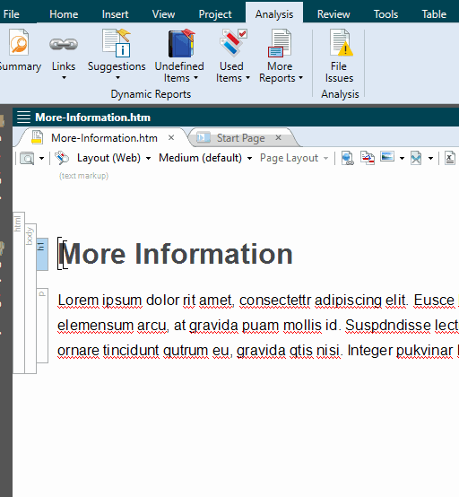Screen dimensions: 459x497
Task: Switch to the Review ribbon tab
Action: tap(333, 14)
